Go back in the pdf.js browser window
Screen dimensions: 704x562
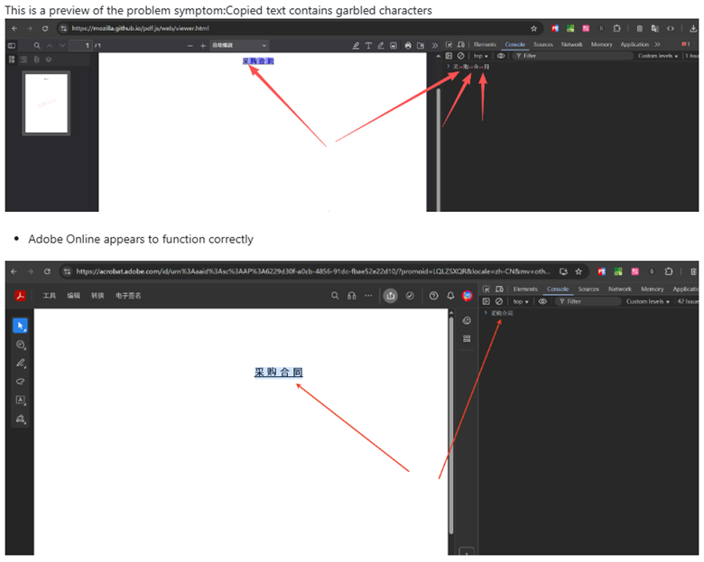[14, 28]
